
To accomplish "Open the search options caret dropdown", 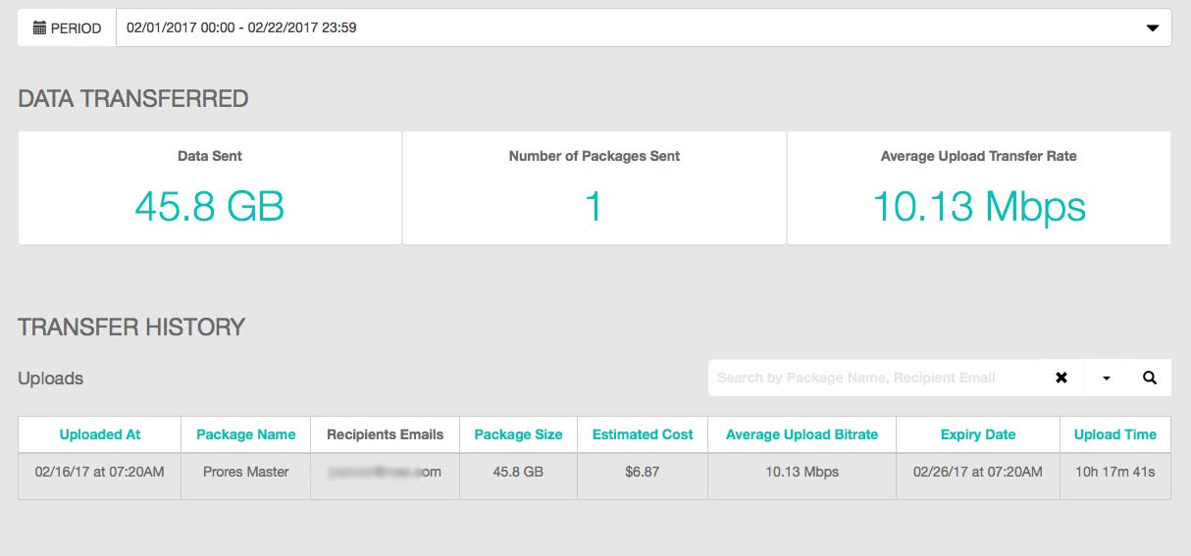I will (x=1106, y=378).
